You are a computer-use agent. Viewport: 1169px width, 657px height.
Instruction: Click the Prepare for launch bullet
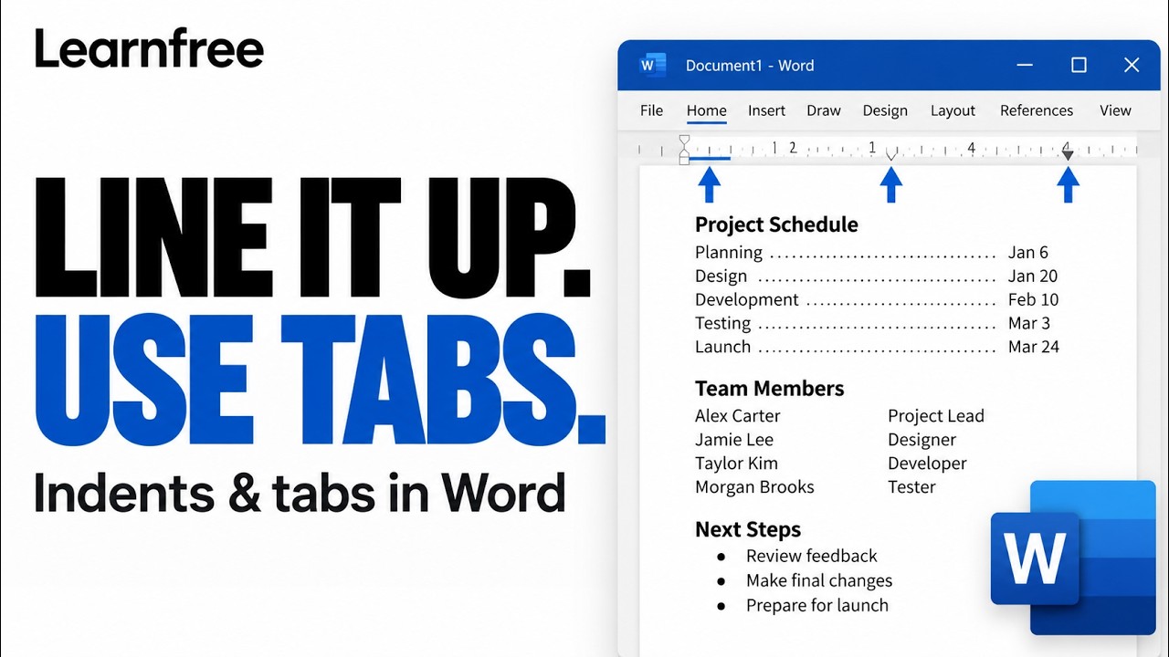[x=816, y=605]
